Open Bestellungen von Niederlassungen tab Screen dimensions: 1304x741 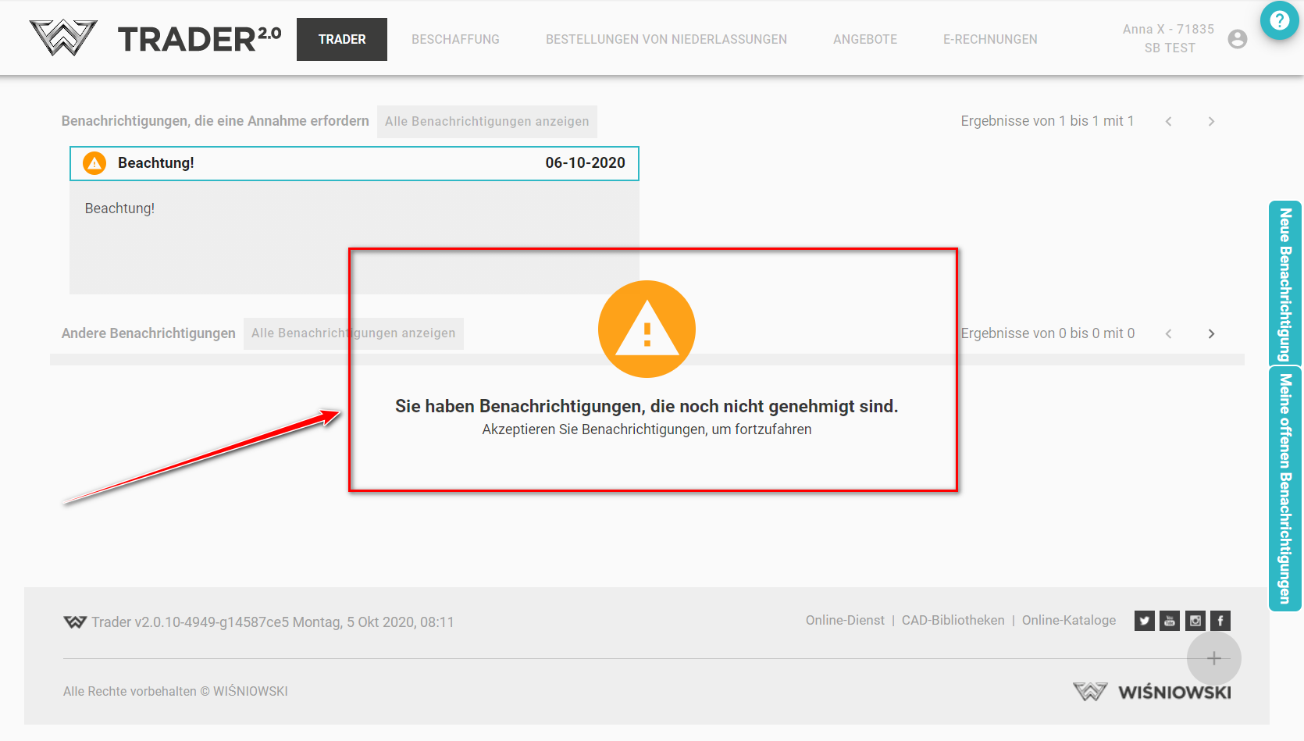click(x=666, y=39)
